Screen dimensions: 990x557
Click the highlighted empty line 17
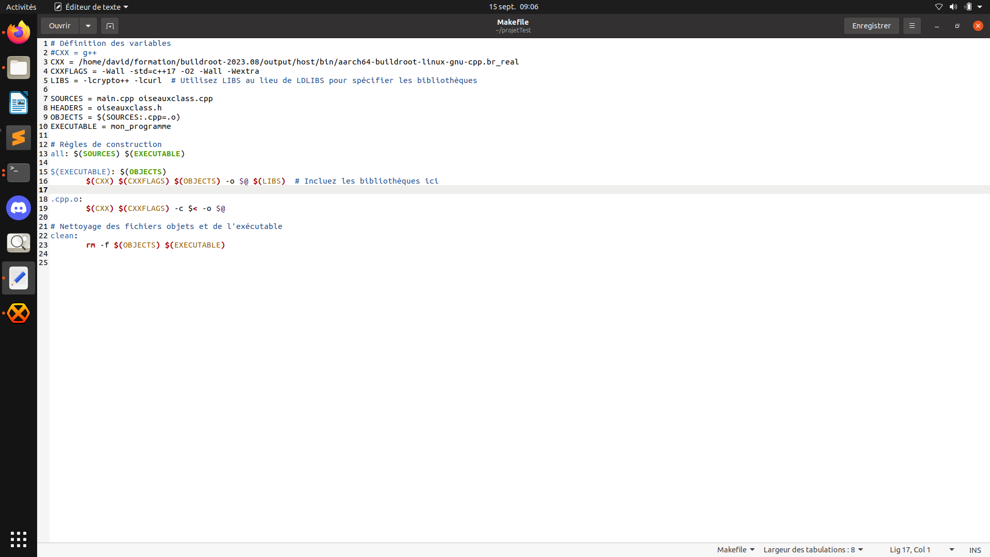[x=520, y=190]
